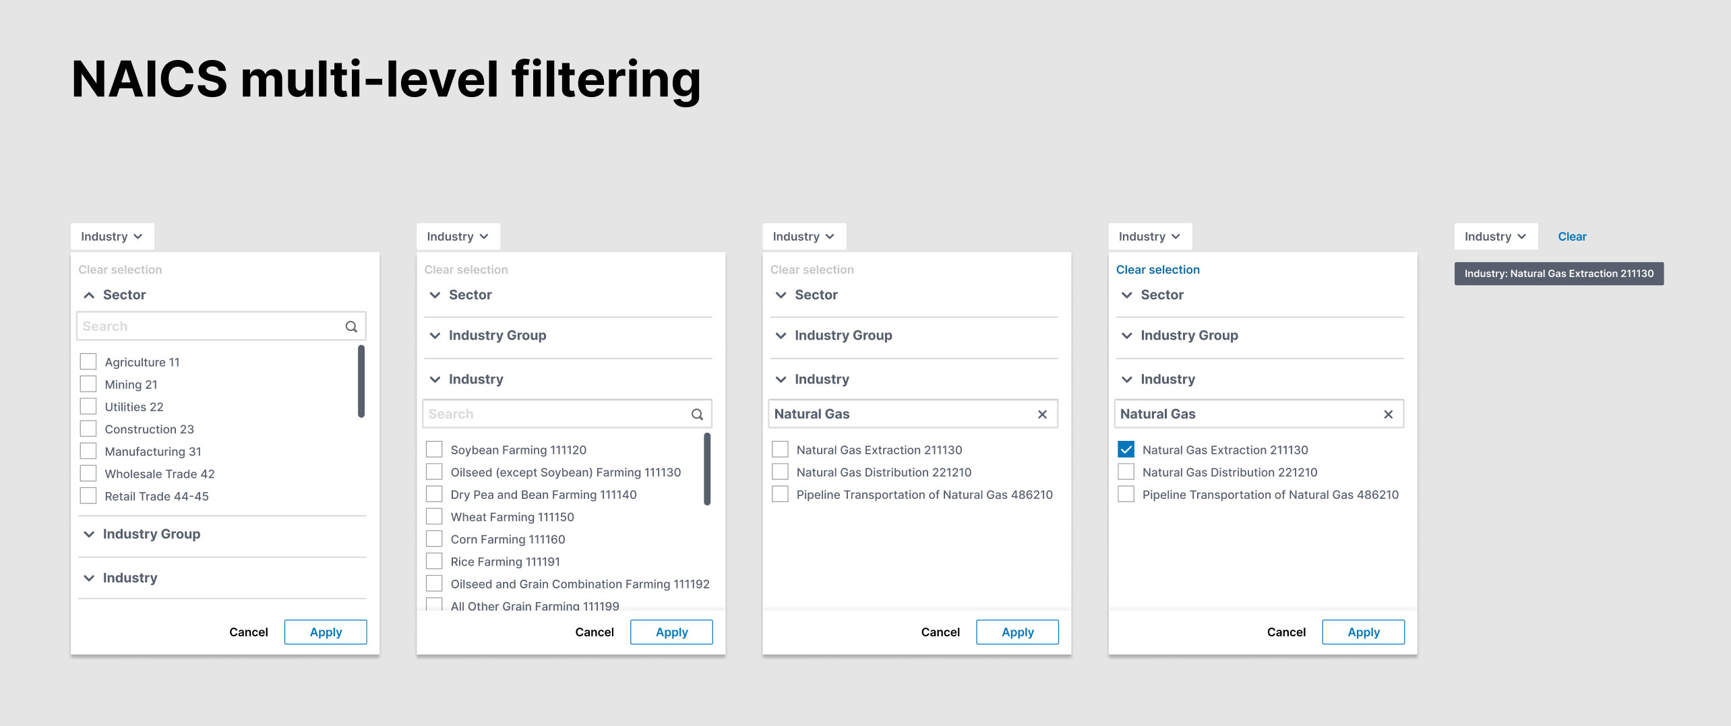Screen dimensions: 1731x726
Task: Click the Industry list scrollbar in second panel
Action: click(x=707, y=469)
